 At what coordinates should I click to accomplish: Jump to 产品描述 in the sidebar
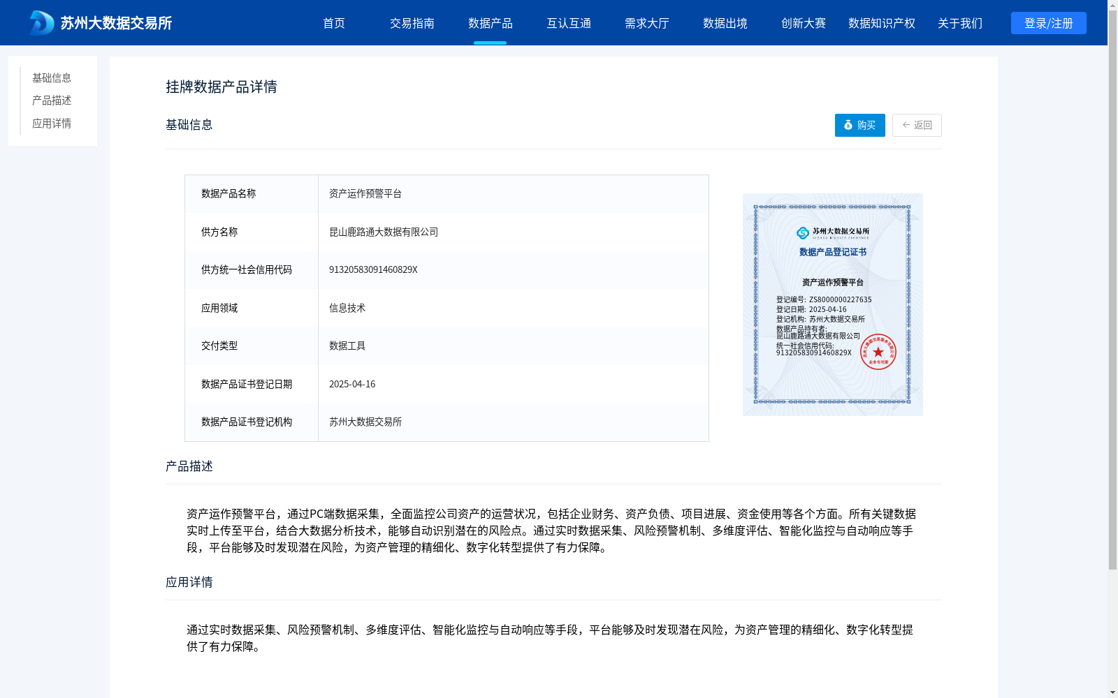coord(52,101)
